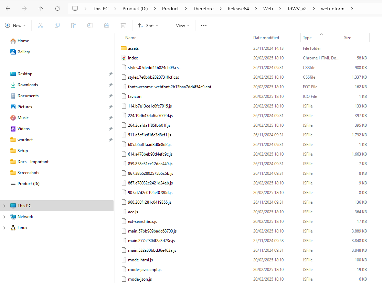This screenshot has height=283, width=382.
Task: Click the Paste icon
Action: [74, 25]
